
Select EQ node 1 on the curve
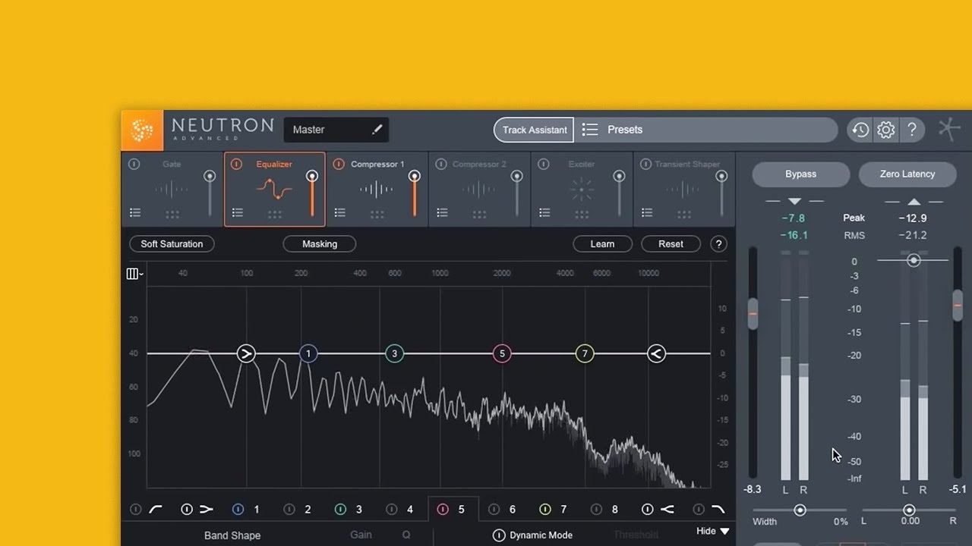[x=308, y=353]
